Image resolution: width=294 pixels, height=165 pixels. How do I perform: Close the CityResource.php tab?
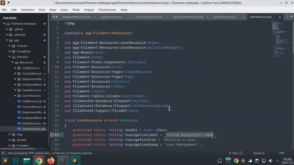[x=130, y=17]
